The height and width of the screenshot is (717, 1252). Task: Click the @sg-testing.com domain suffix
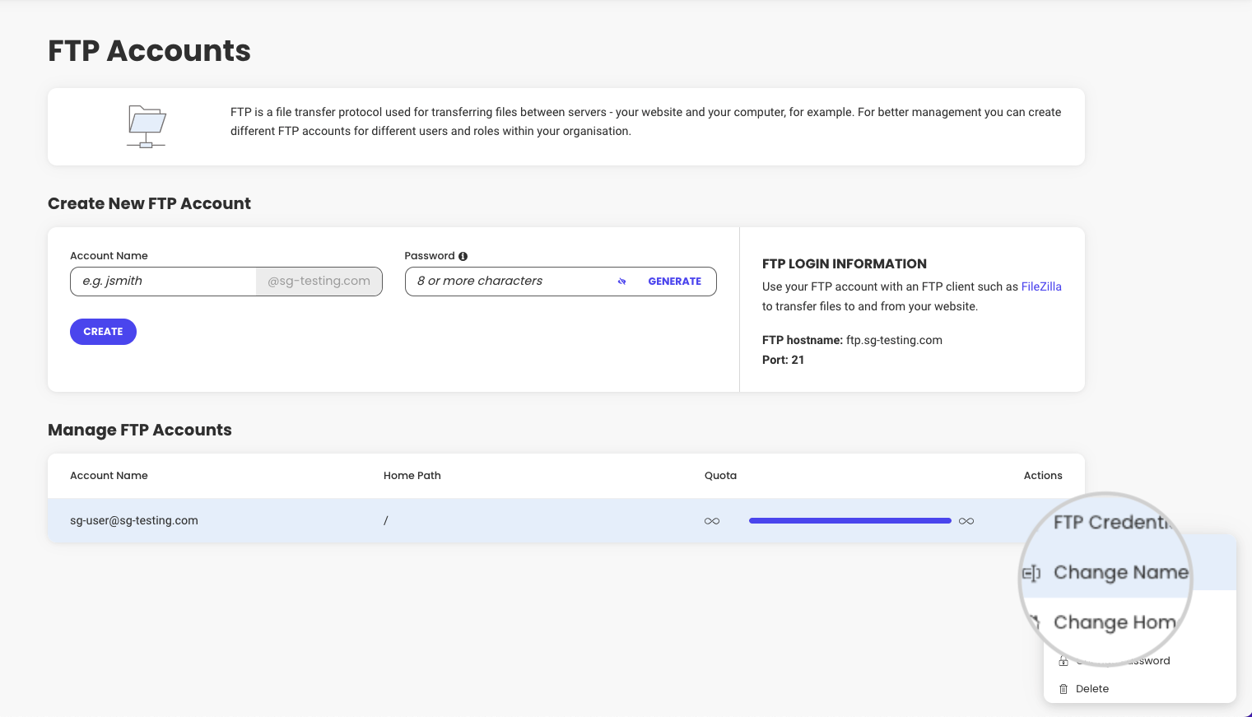319,282
